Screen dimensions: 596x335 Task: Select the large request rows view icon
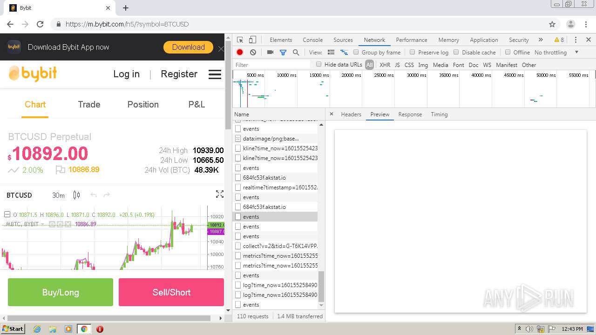[x=331, y=53]
